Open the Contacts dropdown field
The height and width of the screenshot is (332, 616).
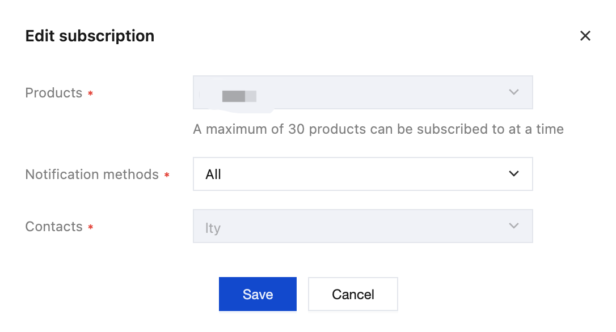[x=362, y=226]
